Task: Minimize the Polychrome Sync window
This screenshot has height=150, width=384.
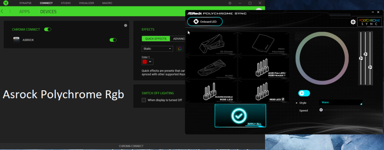Action: [x=372, y=12]
